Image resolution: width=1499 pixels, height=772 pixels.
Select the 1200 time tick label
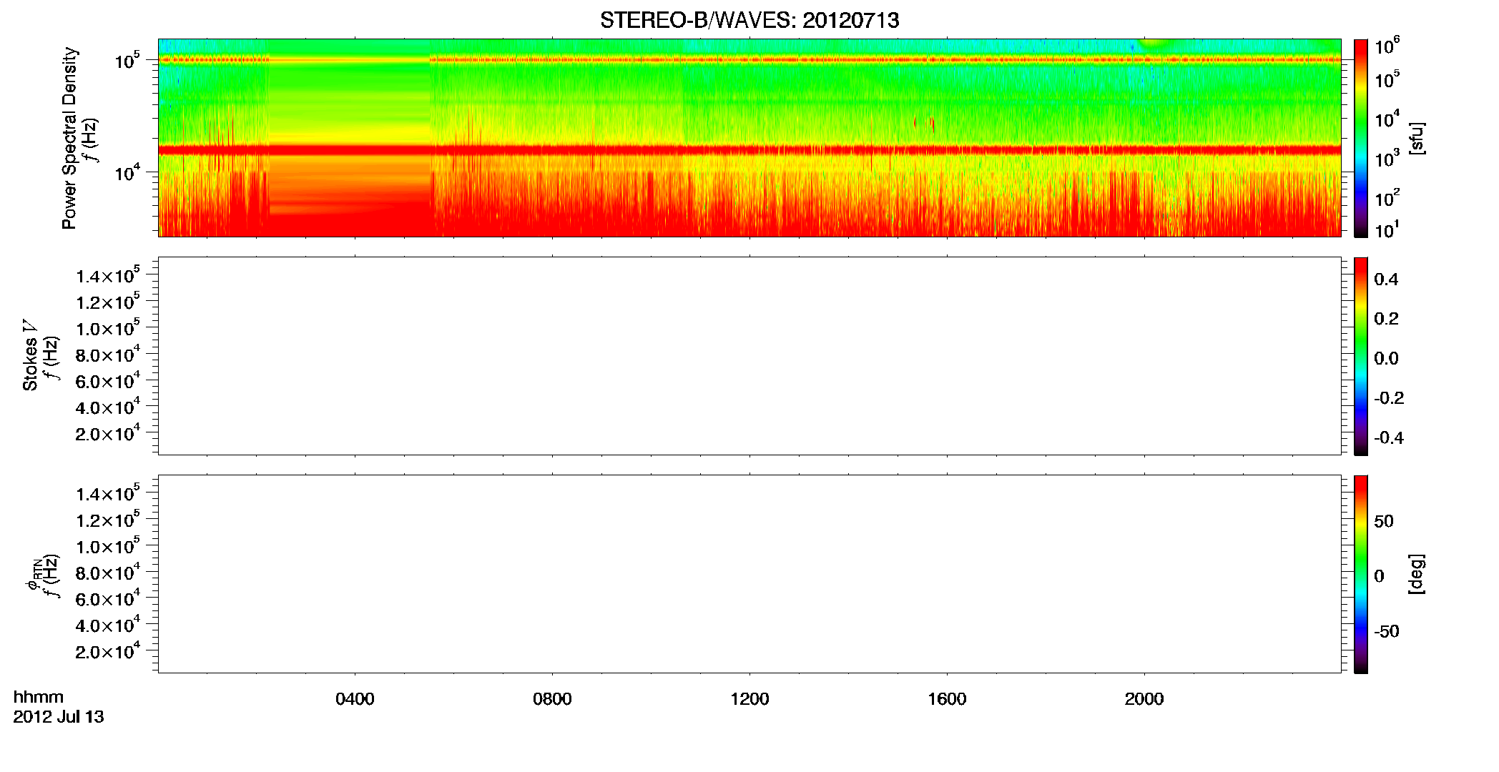pyautogui.click(x=749, y=699)
